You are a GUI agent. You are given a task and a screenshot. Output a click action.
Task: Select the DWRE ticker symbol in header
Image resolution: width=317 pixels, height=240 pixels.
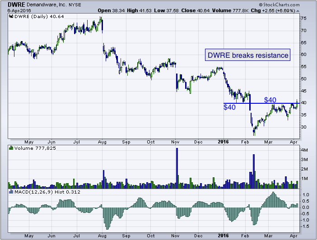[16, 5]
